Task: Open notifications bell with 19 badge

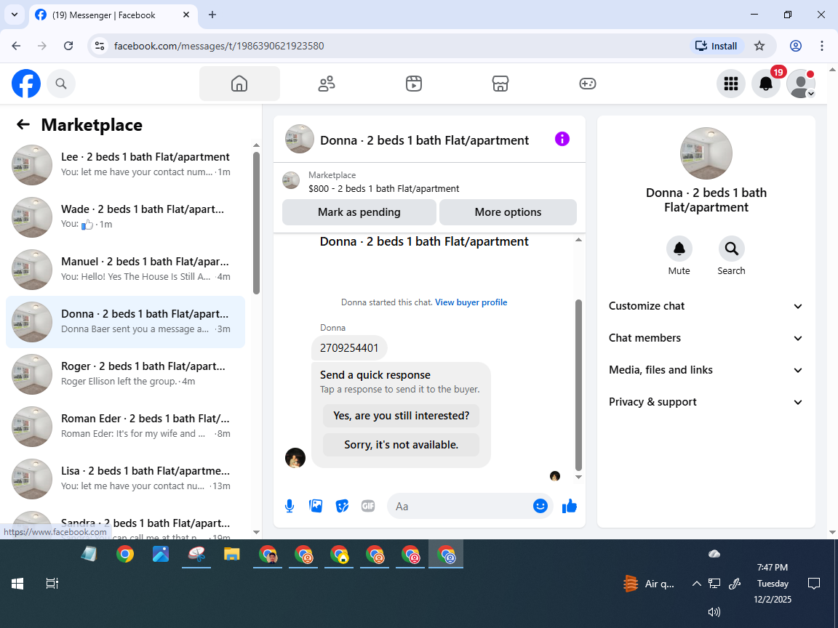Action: point(766,84)
